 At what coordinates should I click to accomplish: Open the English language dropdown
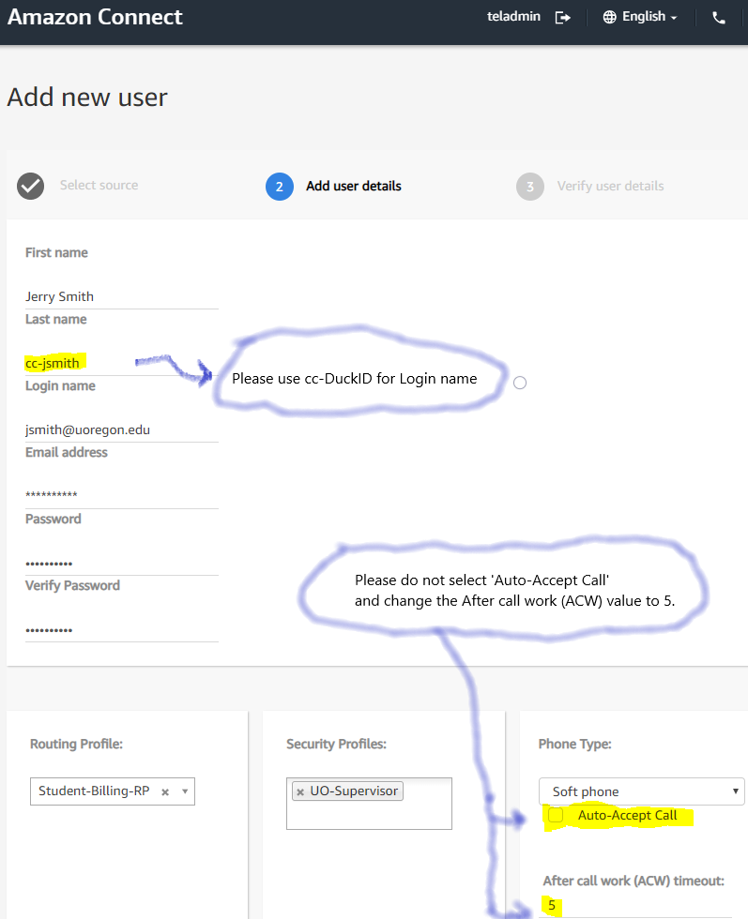click(649, 17)
